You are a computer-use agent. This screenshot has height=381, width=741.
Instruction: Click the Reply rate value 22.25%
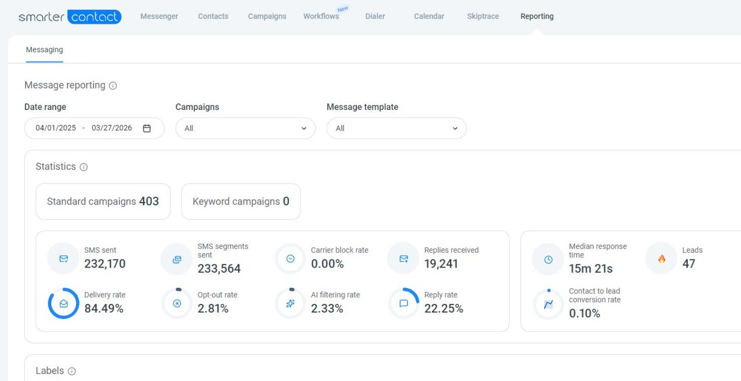444,309
